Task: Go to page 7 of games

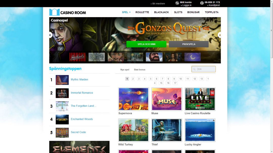Action: point(163,79)
